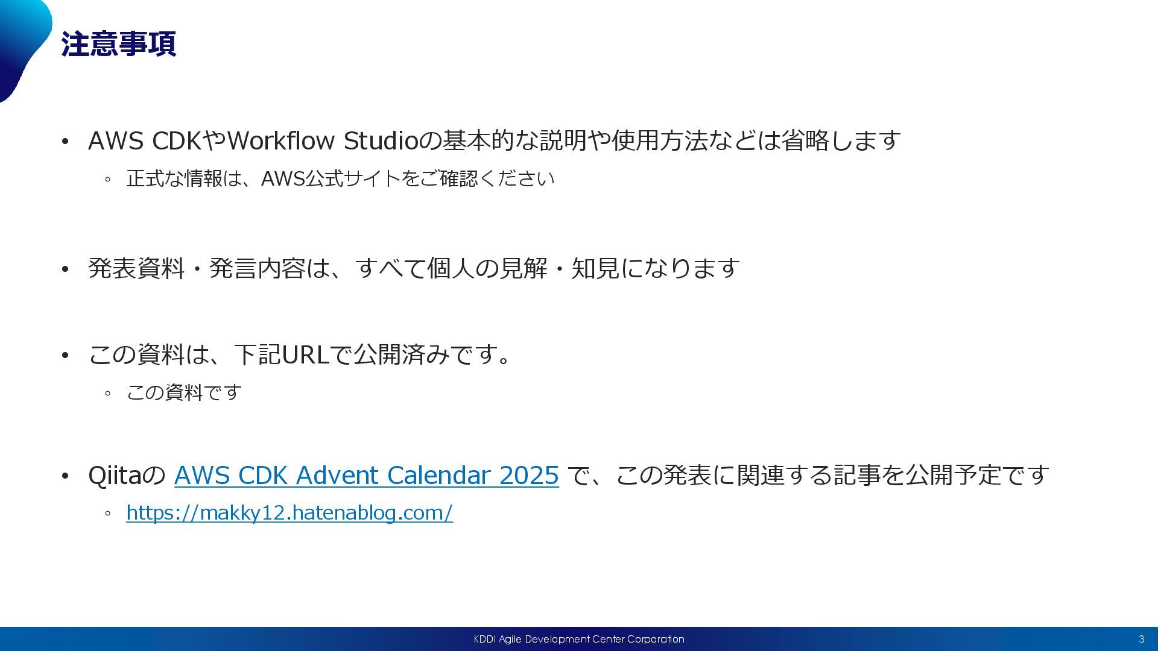
Task: Click the bullet dot before AWS CDKや
Action: click(65, 142)
